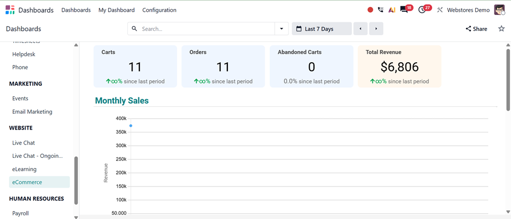This screenshot has height=219, width=511.
Task: Click the Dashboards app title
Action: (x=36, y=10)
